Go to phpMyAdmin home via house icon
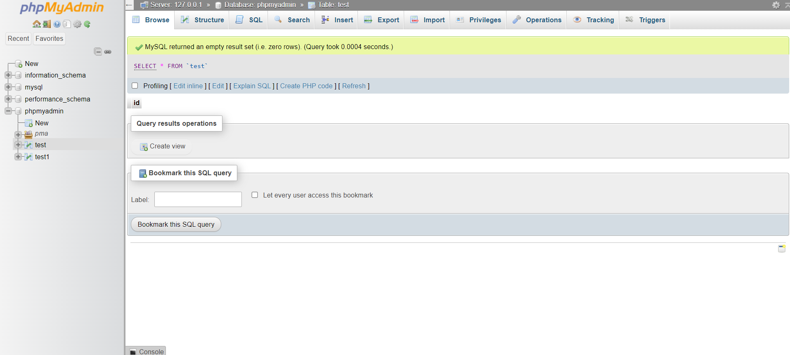 tap(37, 24)
